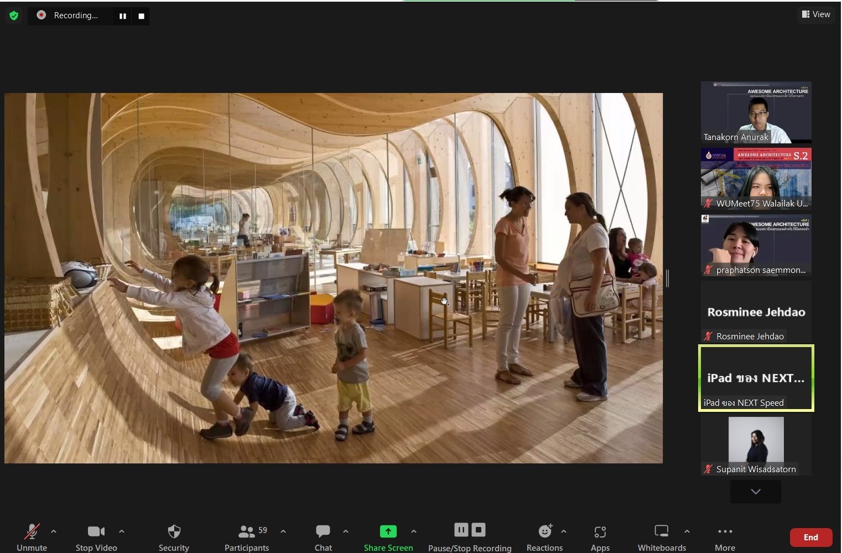
Task: Open the Security shield options
Action: 174,537
